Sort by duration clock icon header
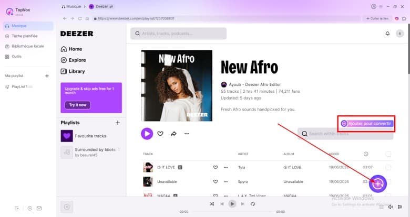The height and width of the screenshot is (217, 410). (366, 154)
